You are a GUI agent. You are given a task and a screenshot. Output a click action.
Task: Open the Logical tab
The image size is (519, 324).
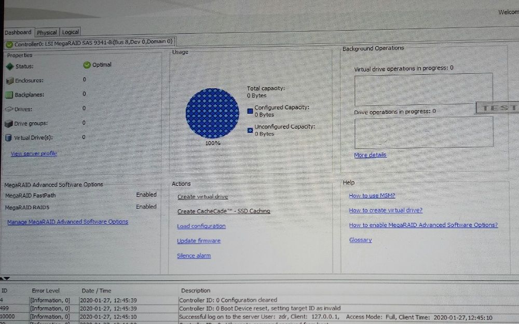click(x=70, y=32)
